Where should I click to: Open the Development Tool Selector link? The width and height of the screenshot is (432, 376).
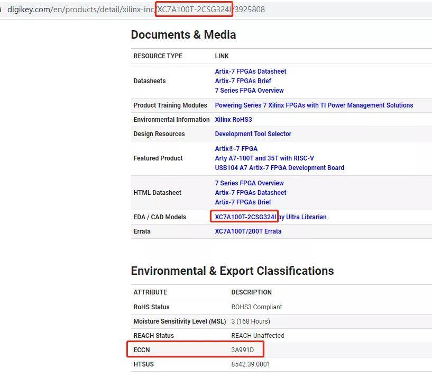click(253, 134)
